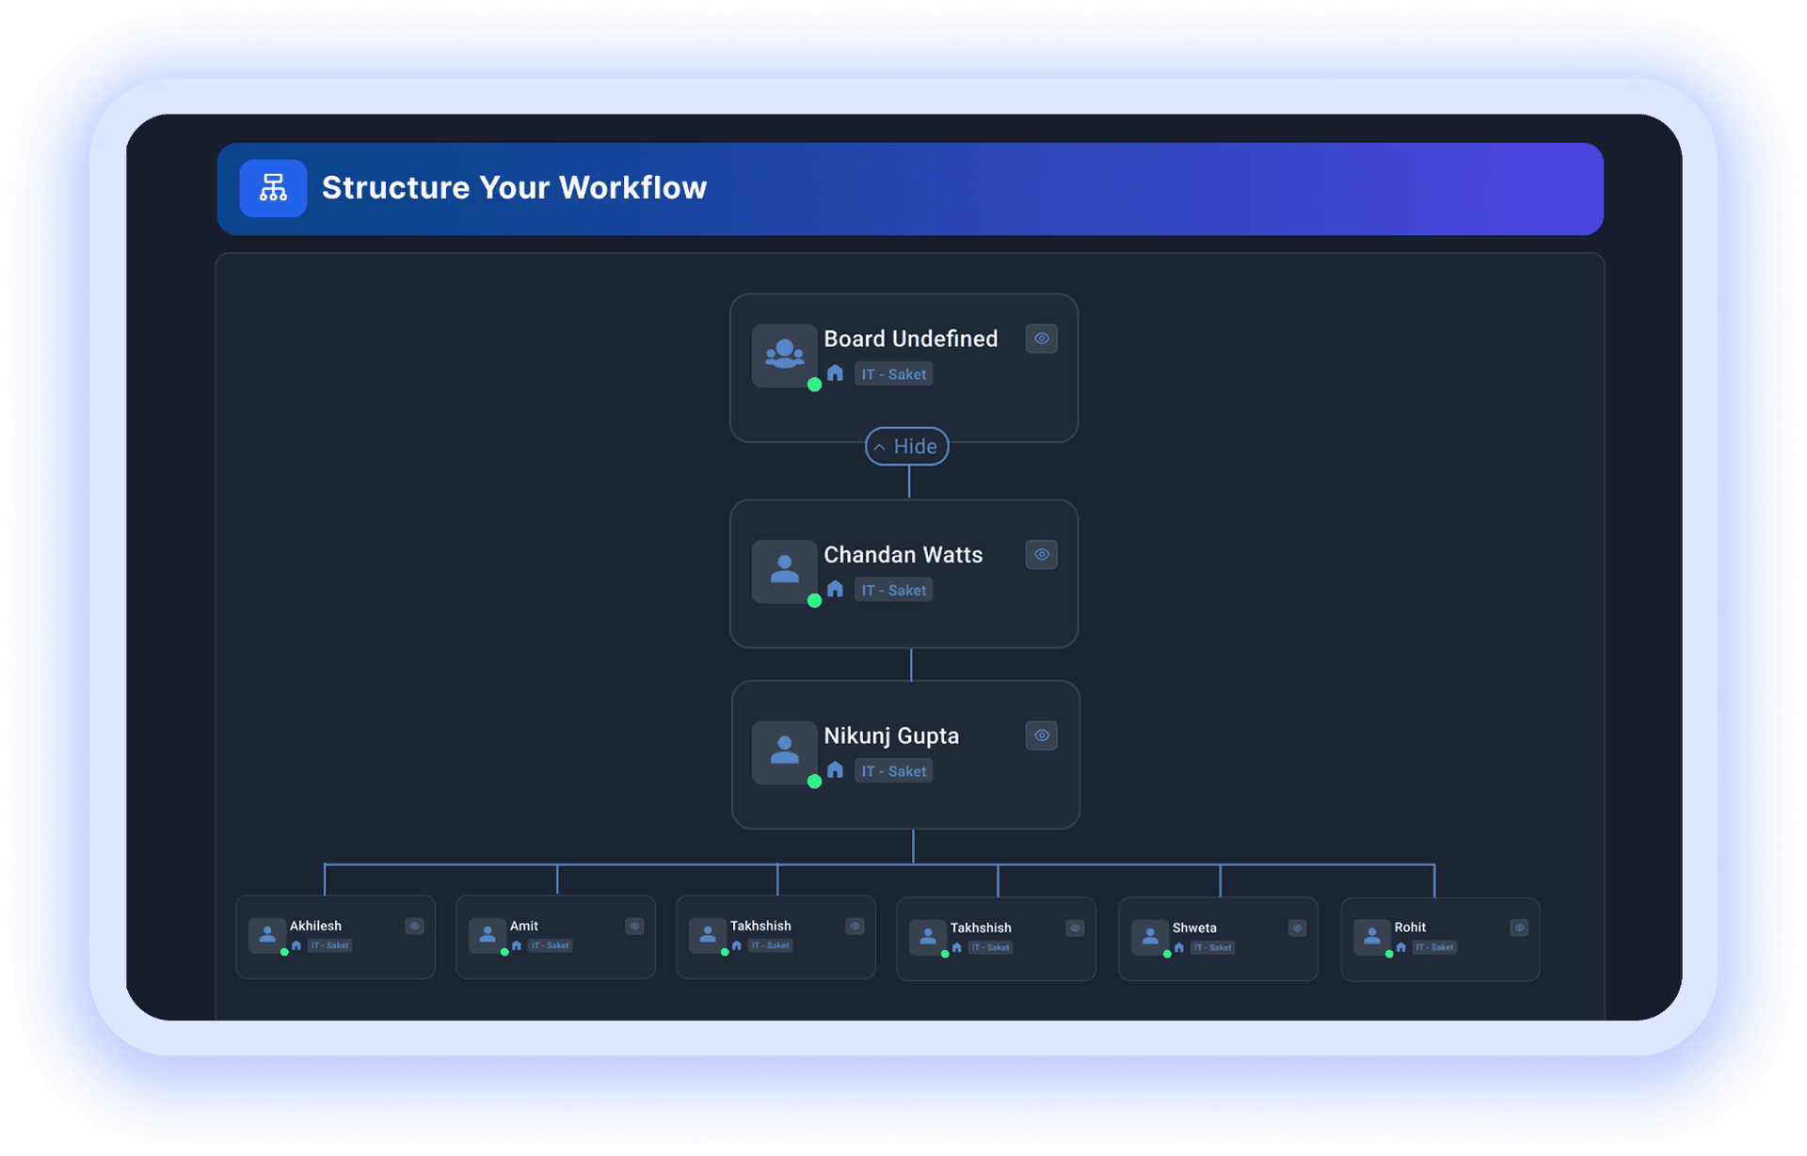Click Board Undefined group avatar icon
Viewport: 1807px width, 1156px height.
784,355
